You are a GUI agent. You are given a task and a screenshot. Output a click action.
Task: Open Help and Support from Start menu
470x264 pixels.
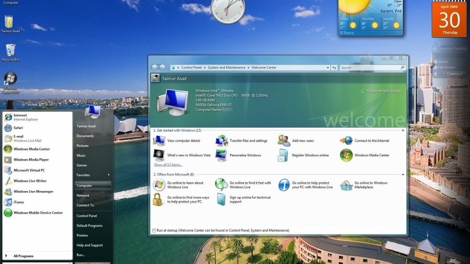pyautogui.click(x=90, y=245)
